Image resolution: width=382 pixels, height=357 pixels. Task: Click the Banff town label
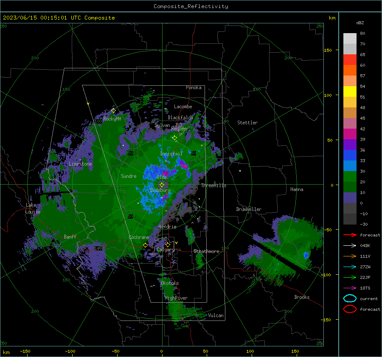(x=70, y=236)
